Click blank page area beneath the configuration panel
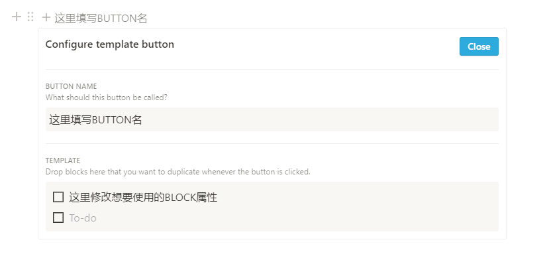The image size is (549, 256). pos(272,248)
